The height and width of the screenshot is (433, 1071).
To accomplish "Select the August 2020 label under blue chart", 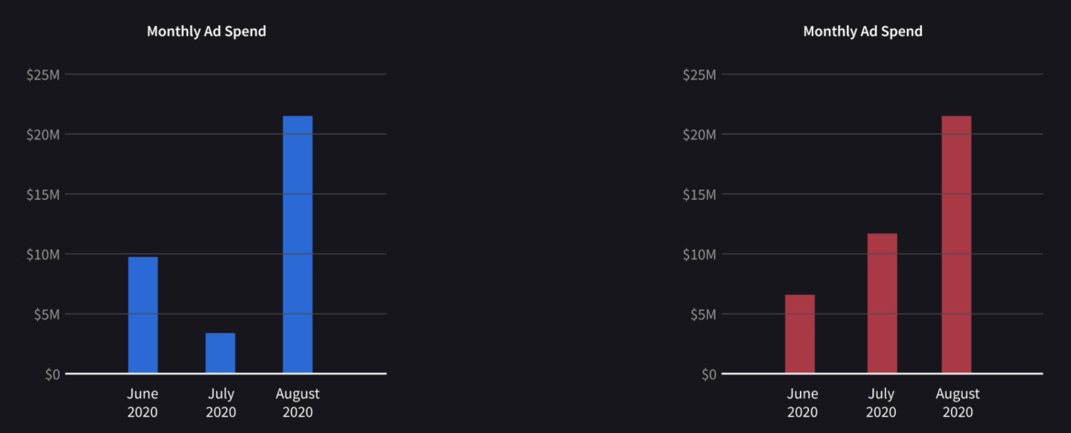I will [x=298, y=403].
